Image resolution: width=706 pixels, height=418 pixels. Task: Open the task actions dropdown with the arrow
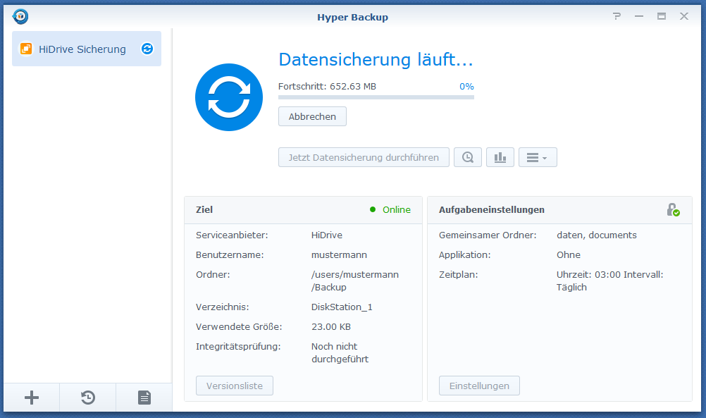[x=546, y=156]
